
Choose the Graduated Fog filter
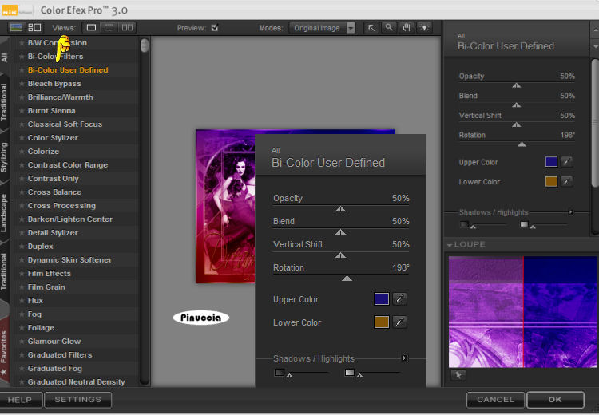(x=55, y=369)
